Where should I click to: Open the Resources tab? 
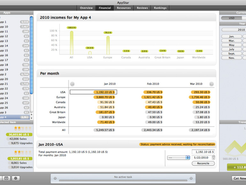pyautogui.click(x=124, y=8)
